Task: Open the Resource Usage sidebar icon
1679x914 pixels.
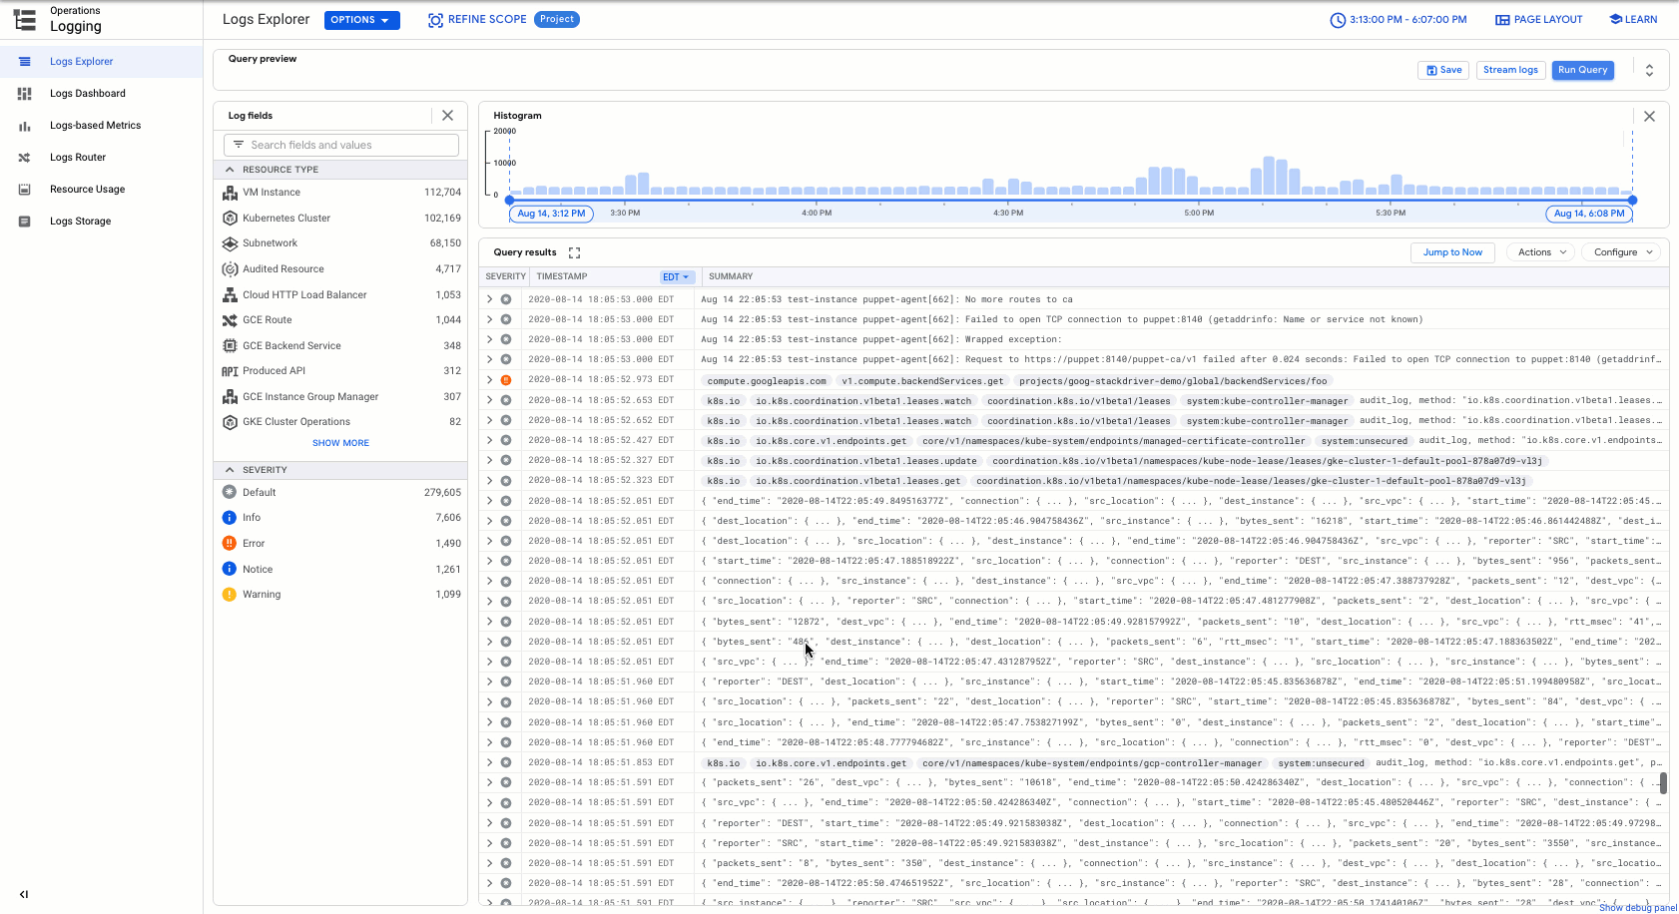Action: click(25, 190)
